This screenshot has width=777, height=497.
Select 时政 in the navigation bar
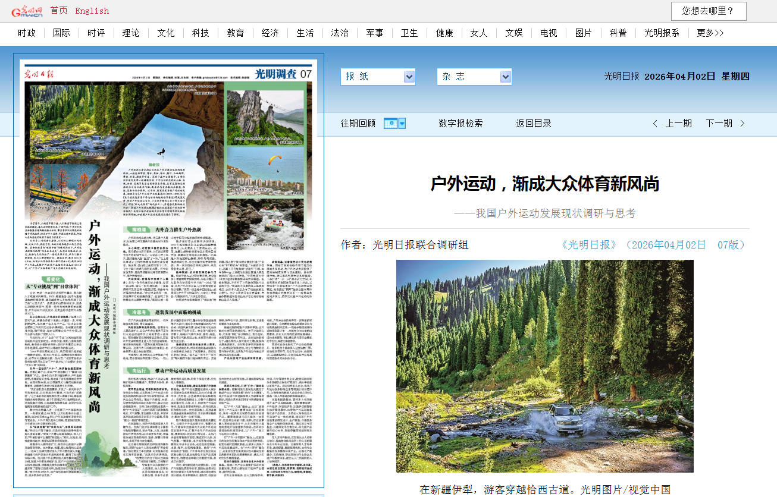click(x=27, y=33)
